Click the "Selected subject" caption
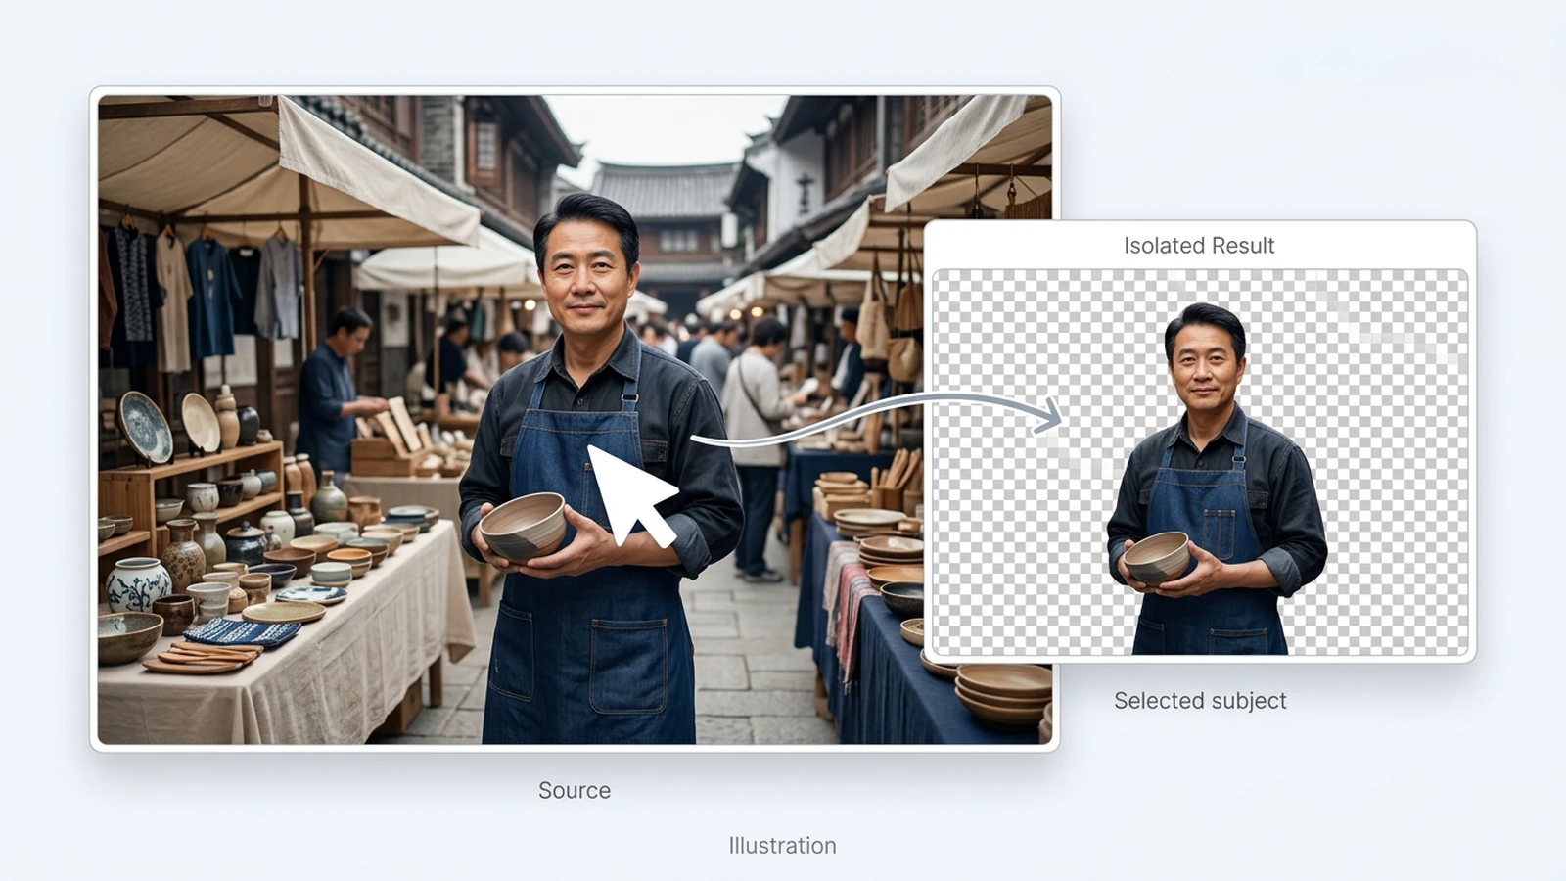 coord(1200,701)
